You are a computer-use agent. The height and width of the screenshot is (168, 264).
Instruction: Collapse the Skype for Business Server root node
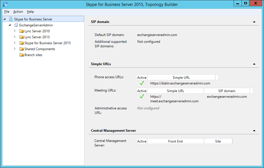[x=5, y=19]
